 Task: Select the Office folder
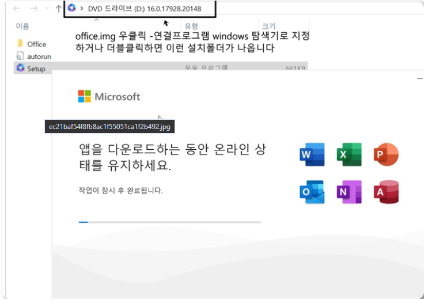coord(36,44)
